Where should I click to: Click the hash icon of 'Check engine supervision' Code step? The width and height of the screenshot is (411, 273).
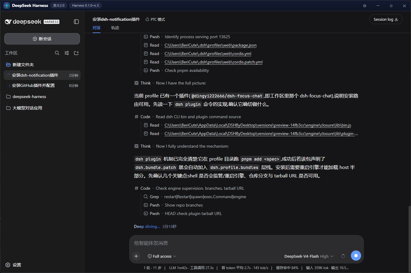coord(136,188)
